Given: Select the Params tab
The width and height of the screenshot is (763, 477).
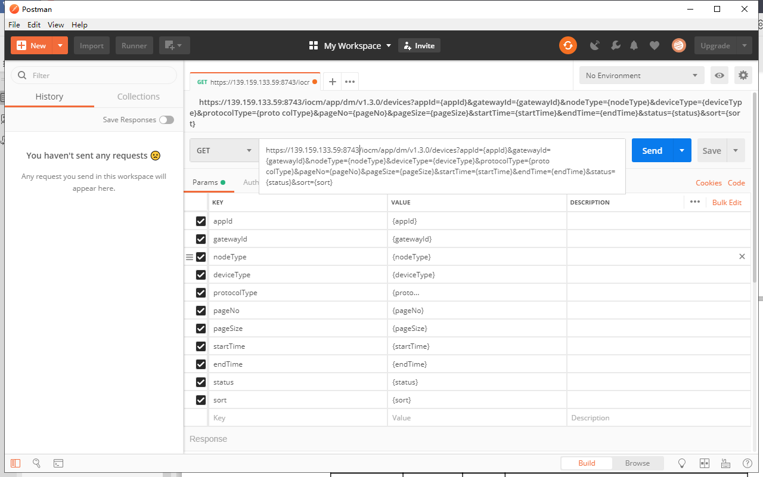Looking at the screenshot, I should (x=209, y=182).
